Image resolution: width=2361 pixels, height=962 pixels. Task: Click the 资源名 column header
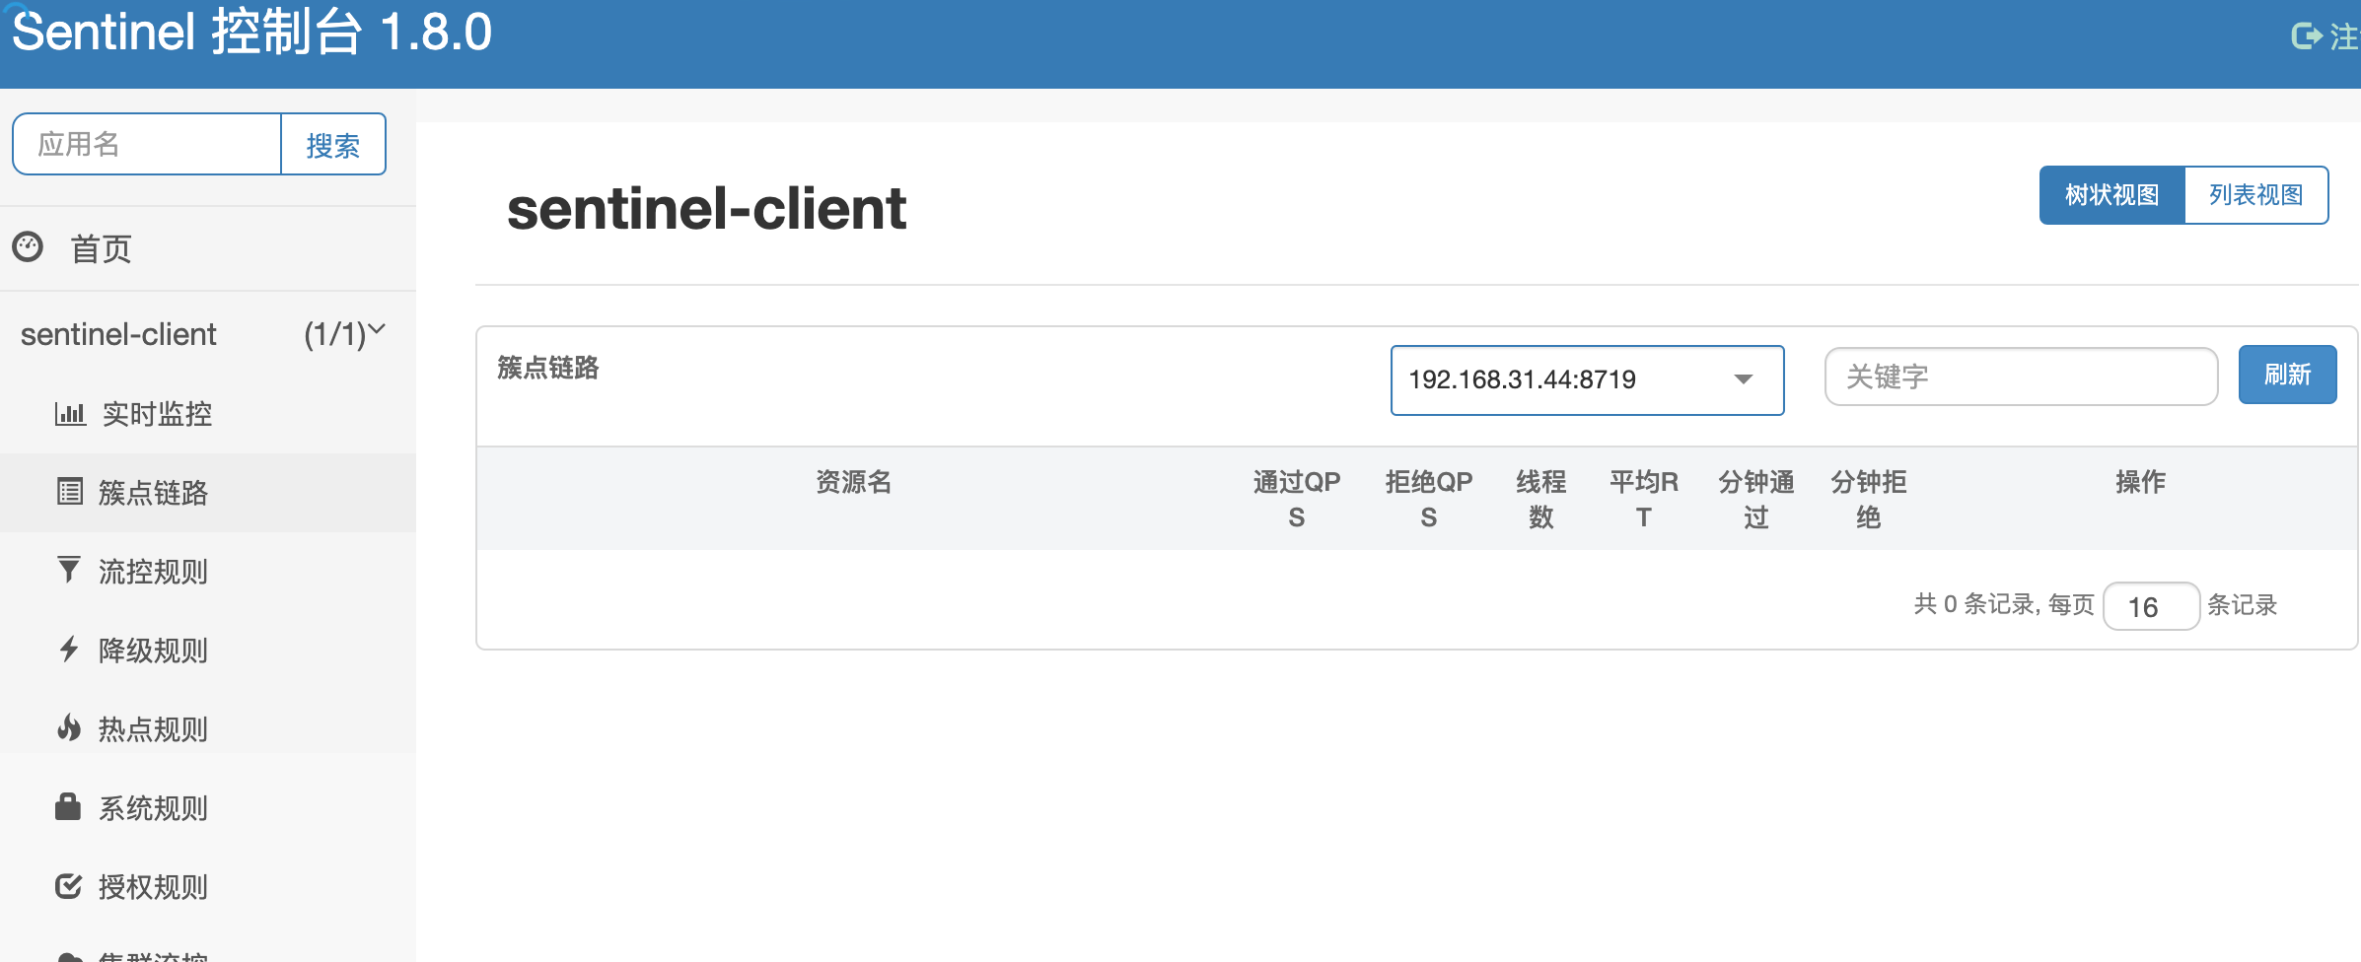(854, 482)
